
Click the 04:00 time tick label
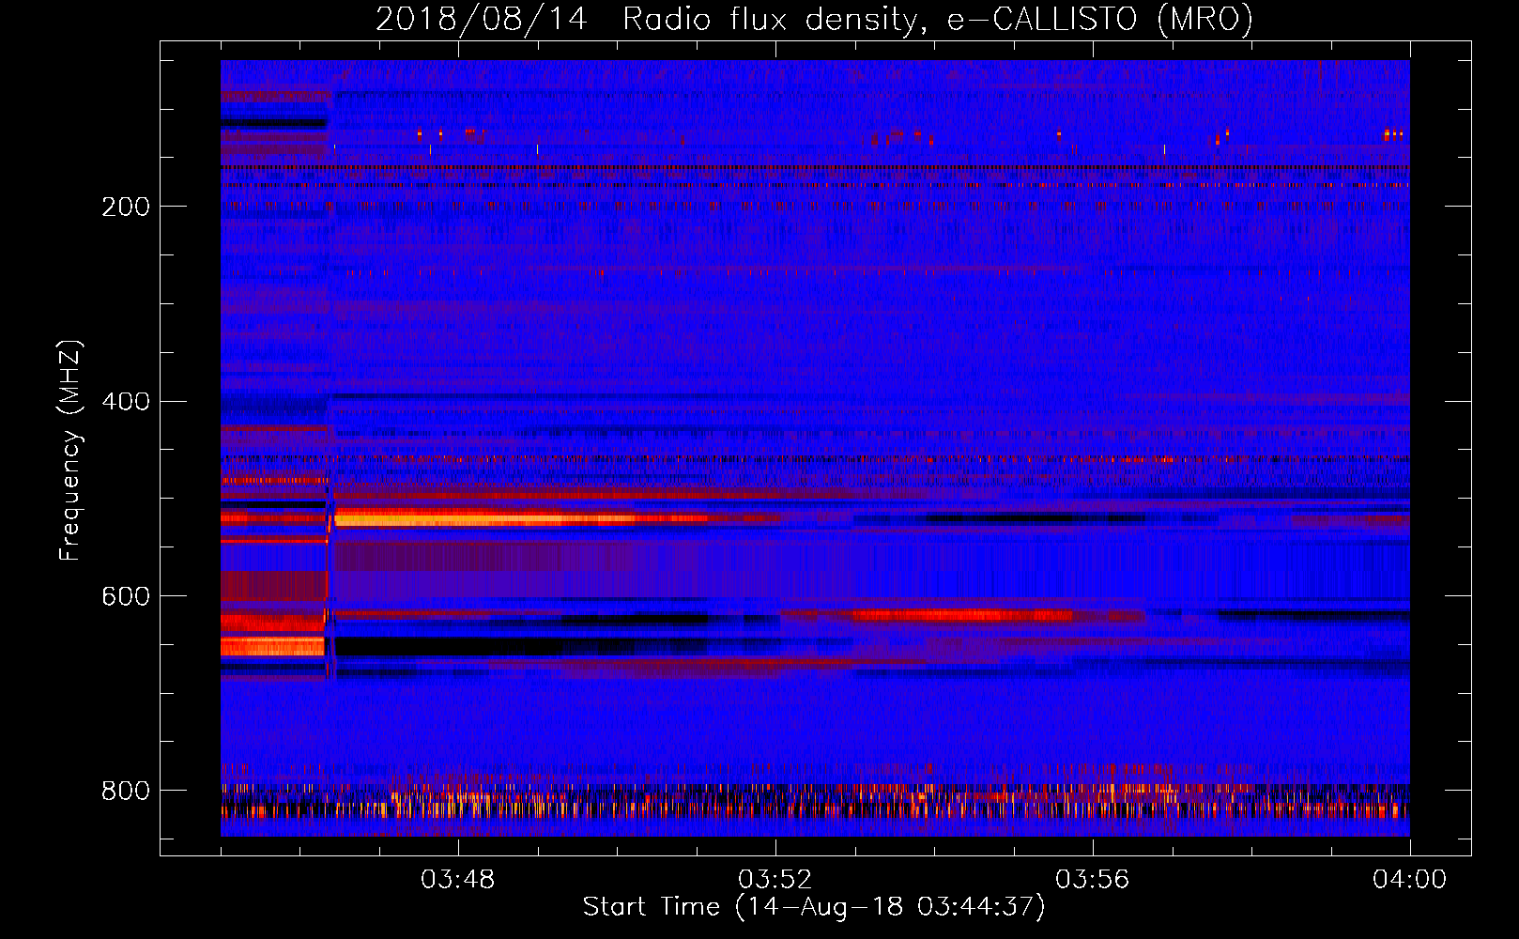[x=1409, y=880]
